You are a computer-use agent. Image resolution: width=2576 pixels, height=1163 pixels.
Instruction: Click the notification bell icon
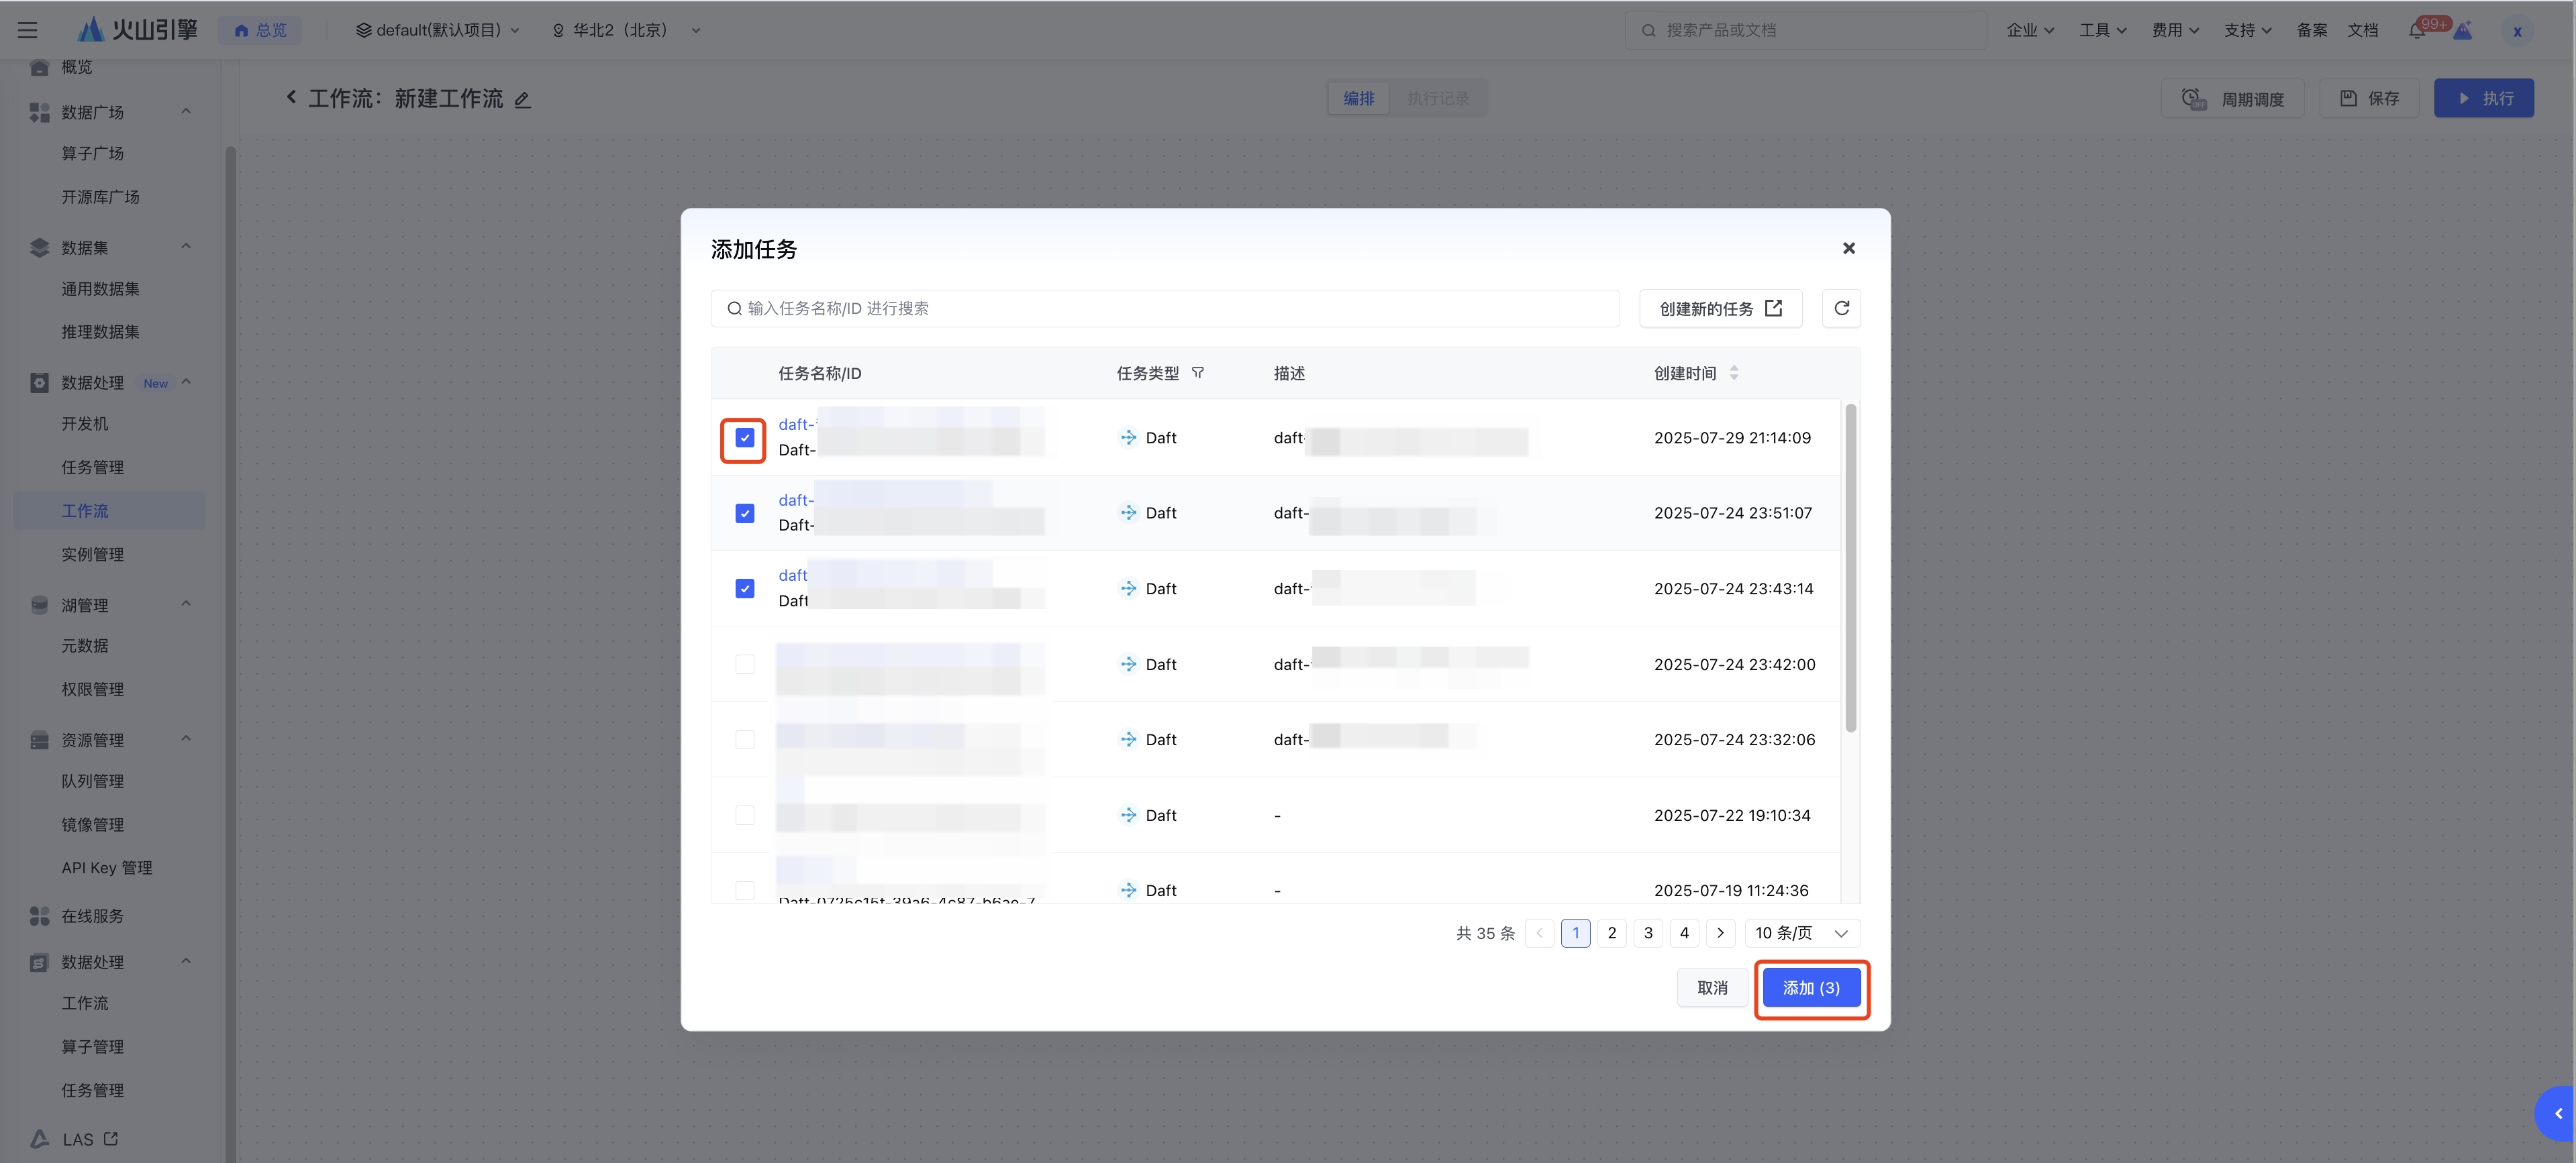2417,31
